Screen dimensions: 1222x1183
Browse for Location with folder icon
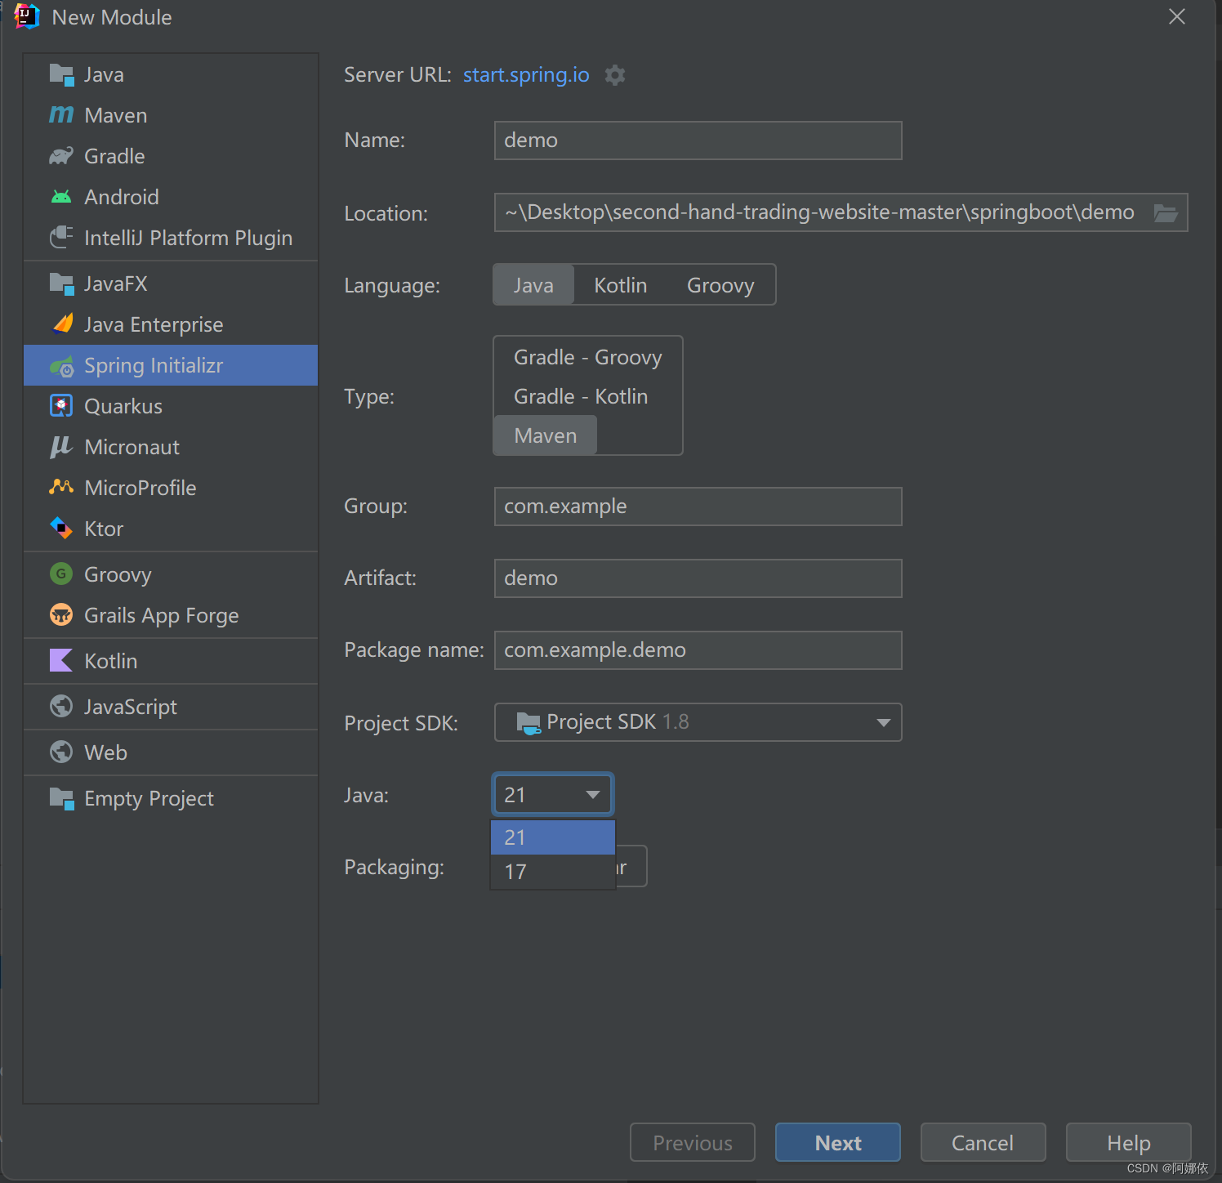[1165, 213]
